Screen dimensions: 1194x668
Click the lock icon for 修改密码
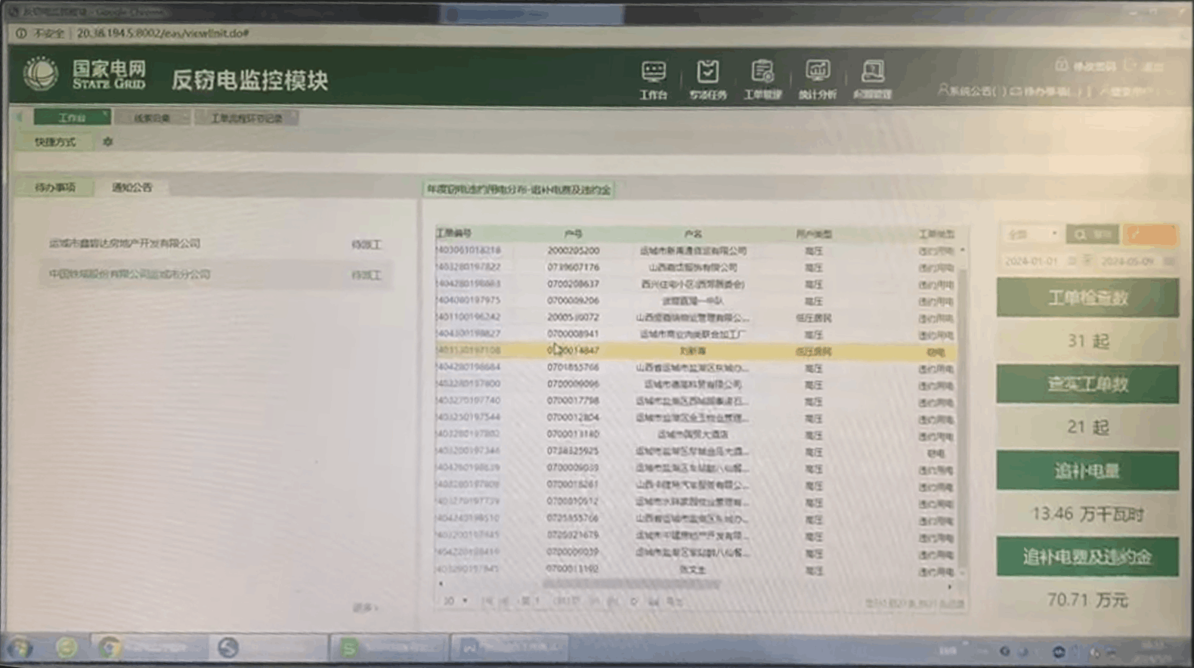[1062, 66]
